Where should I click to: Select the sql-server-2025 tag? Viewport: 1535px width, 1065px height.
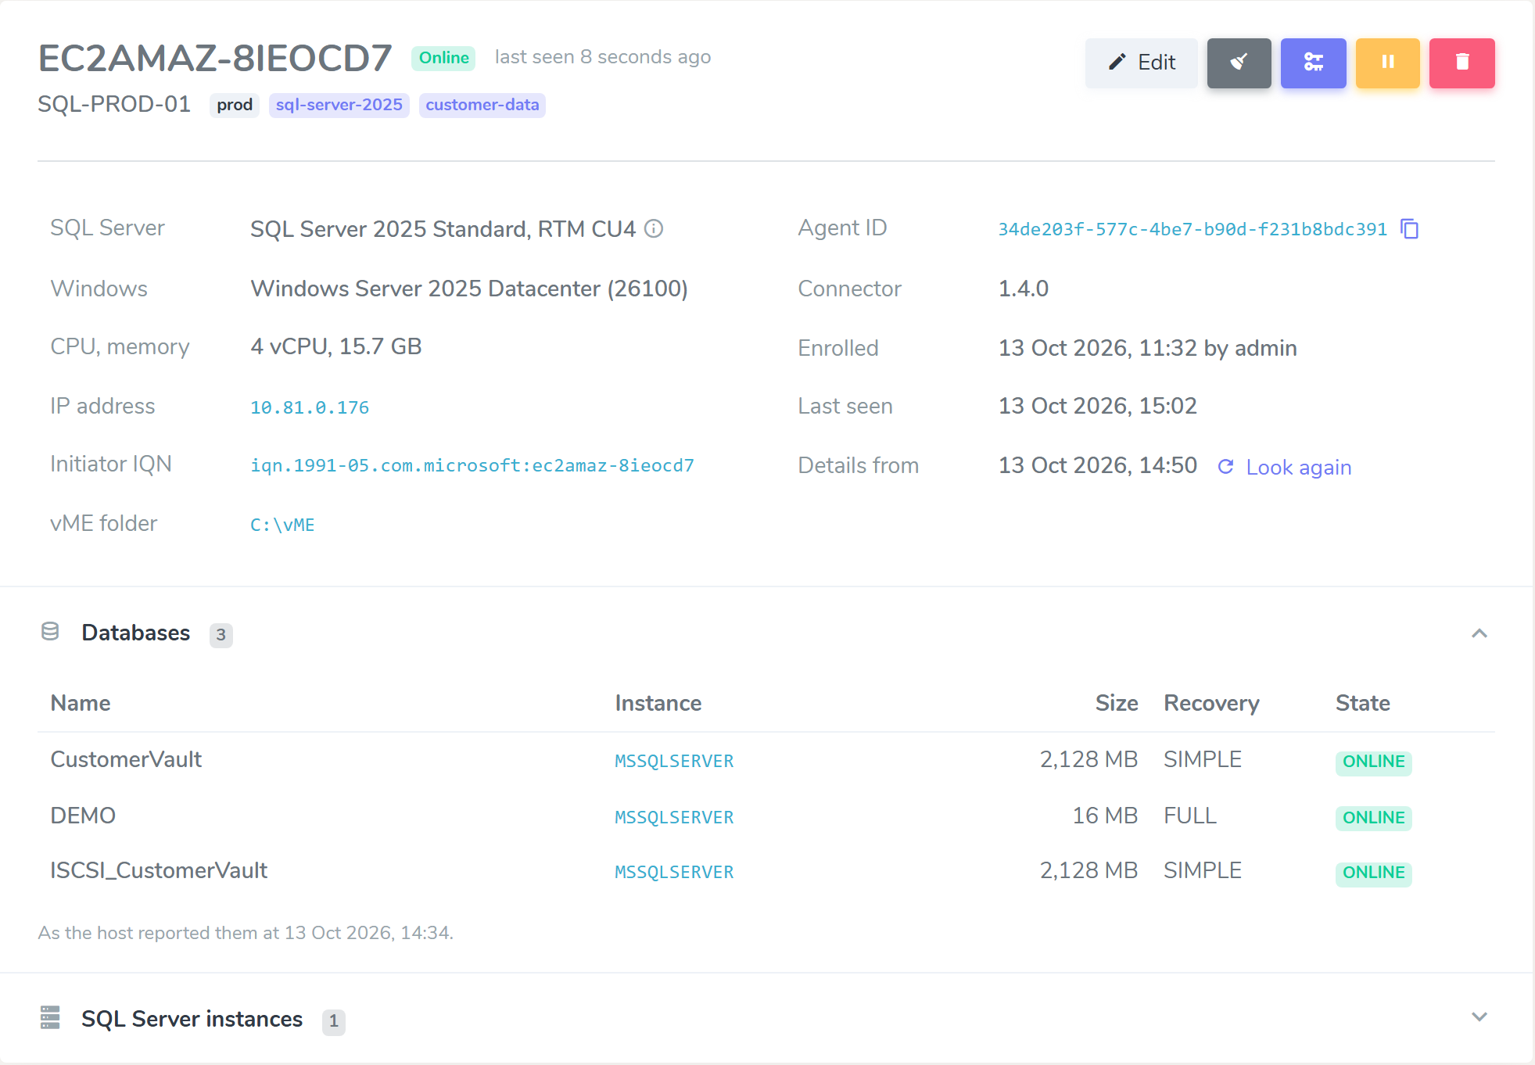tap(339, 105)
